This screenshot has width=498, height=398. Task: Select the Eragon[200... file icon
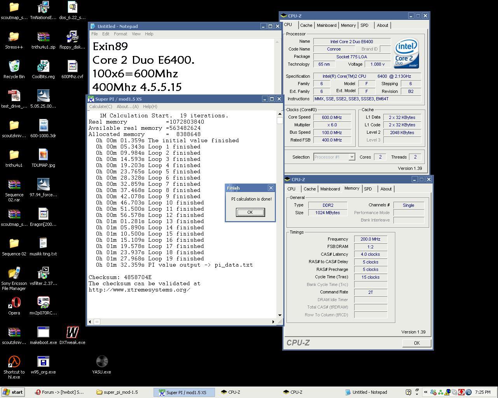pos(43,217)
